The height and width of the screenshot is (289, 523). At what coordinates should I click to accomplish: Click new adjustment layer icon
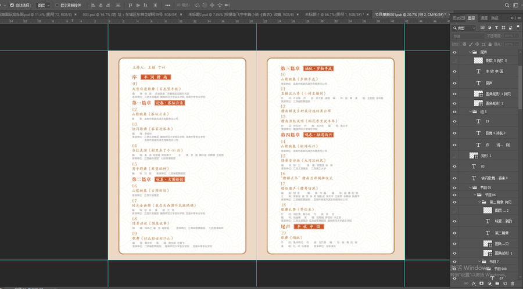489,284
